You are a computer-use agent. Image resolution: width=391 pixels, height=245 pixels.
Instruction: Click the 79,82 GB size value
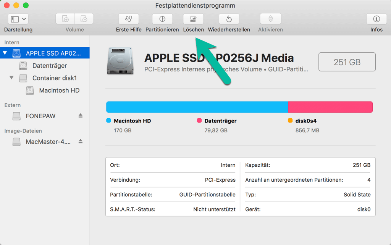click(216, 131)
